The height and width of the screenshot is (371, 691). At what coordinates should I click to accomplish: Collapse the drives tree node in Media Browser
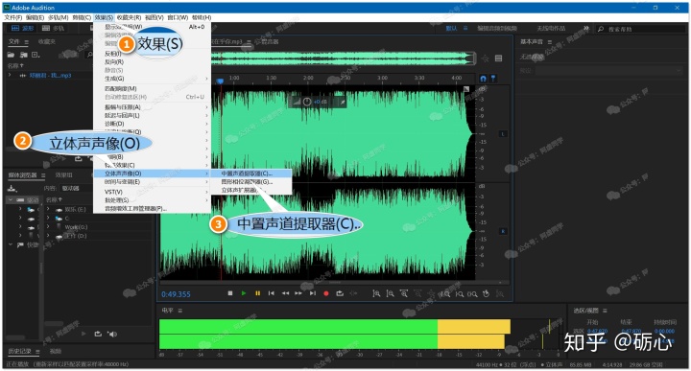(11, 199)
